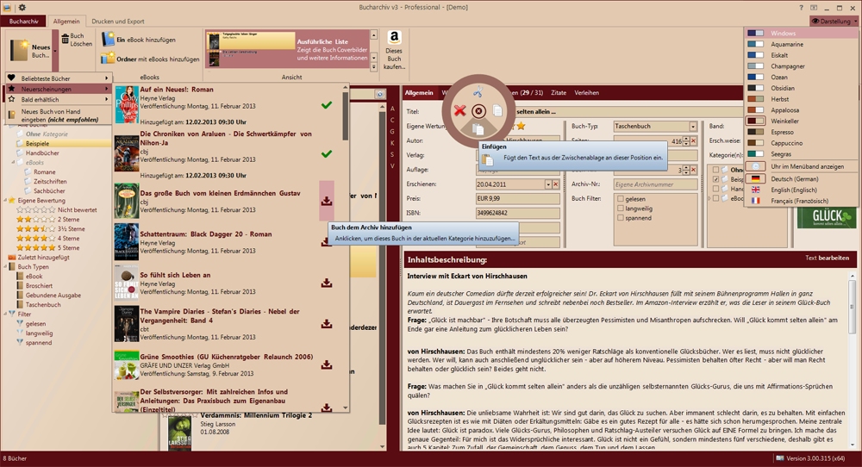
Task: Clear the Seiten value 416 with red X
Action: pyautogui.click(x=693, y=141)
